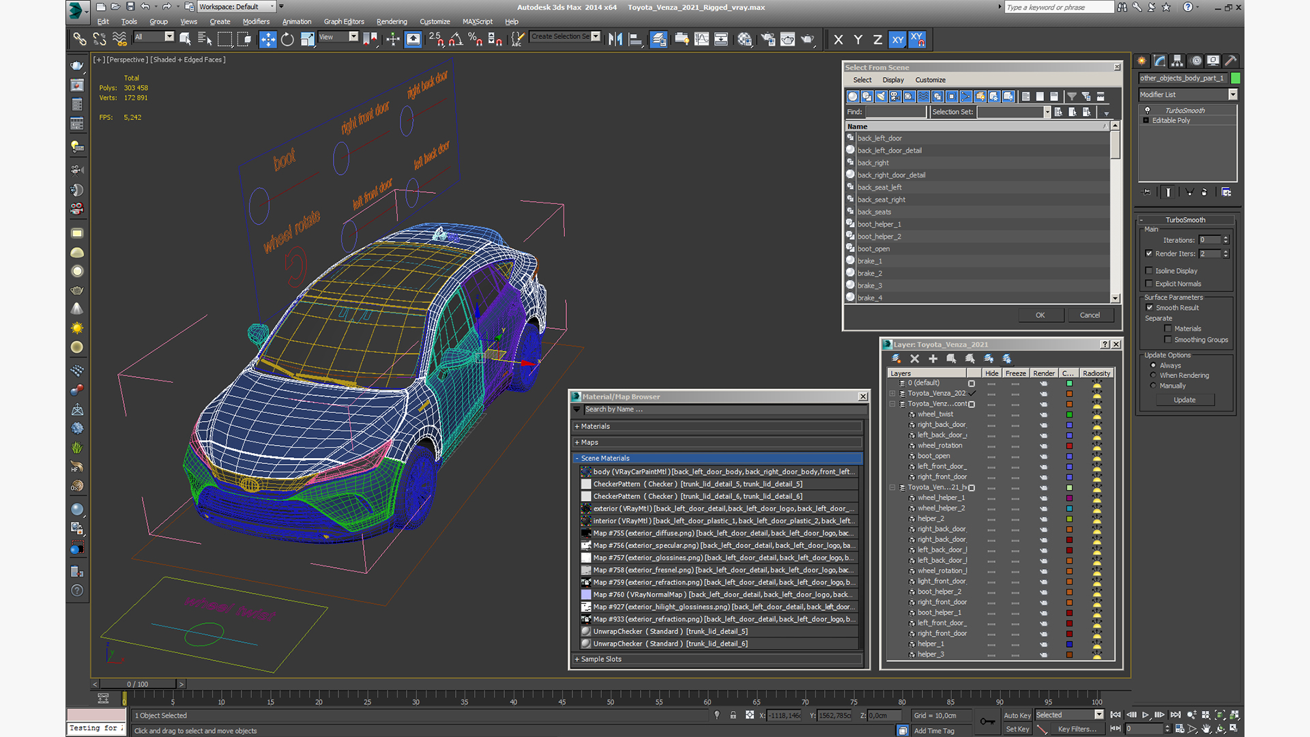Expand the Toyota_Venza_202 layer
The height and width of the screenshot is (737, 1310).
point(892,394)
